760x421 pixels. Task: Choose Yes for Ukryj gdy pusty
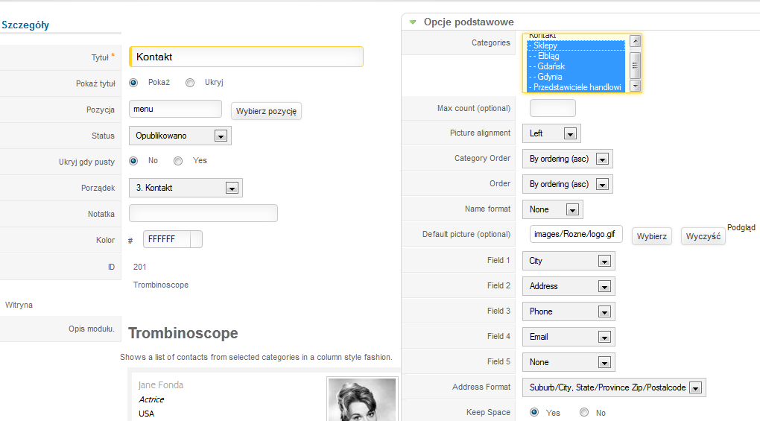(x=178, y=161)
